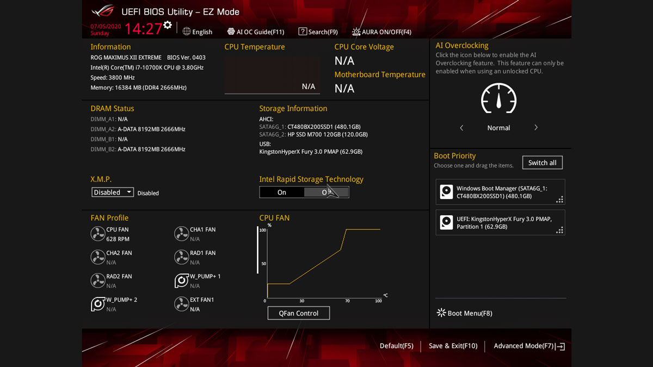Click the CHA1 FAN icon

point(181,234)
